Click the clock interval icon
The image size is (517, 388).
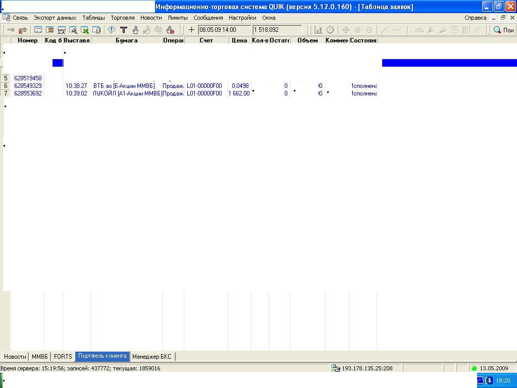(330, 30)
